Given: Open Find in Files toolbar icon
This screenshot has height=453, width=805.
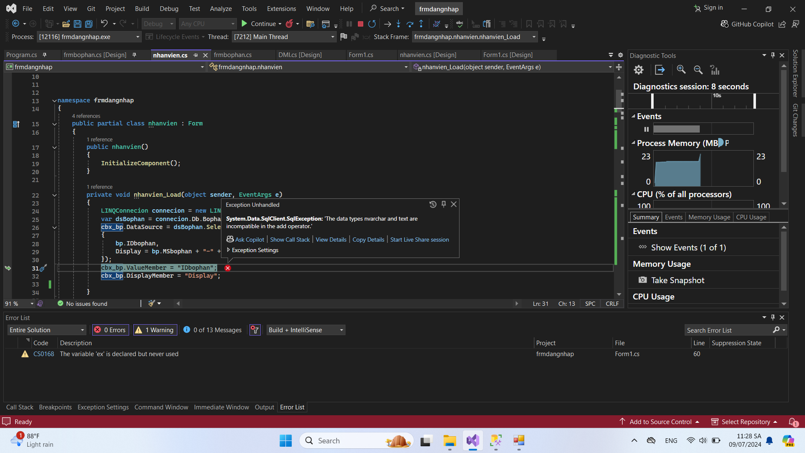Looking at the screenshot, I should [x=310, y=24].
